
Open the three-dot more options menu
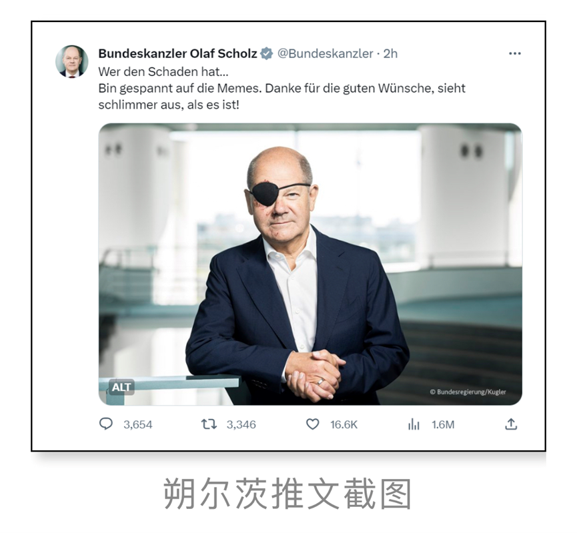(514, 54)
